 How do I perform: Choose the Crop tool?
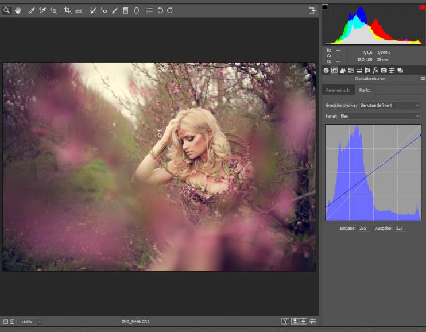(67, 10)
